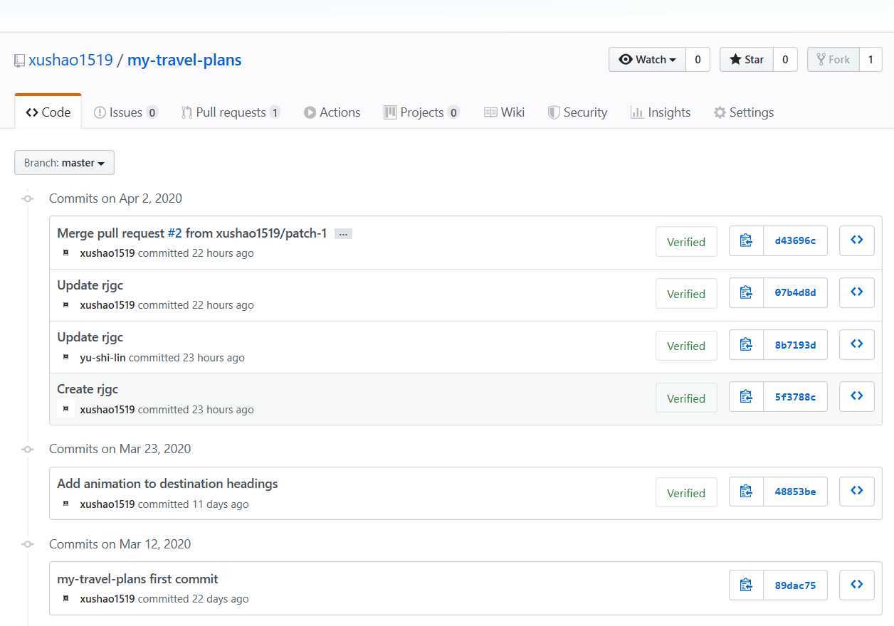894x626 pixels.
Task: Open commit hash 5f3788c
Action: pos(795,396)
